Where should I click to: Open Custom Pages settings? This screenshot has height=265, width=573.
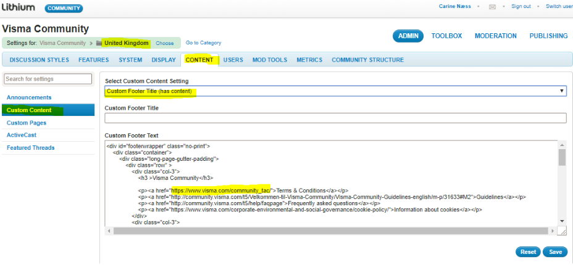(x=27, y=123)
